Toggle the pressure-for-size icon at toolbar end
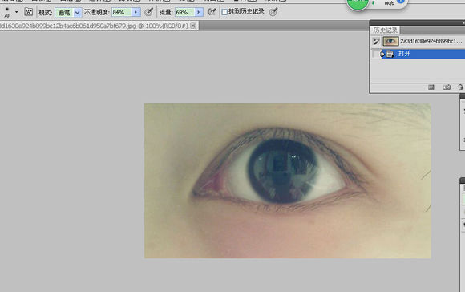Image resolution: width=465 pixels, height=292 pixels. [x=273, y=12]
